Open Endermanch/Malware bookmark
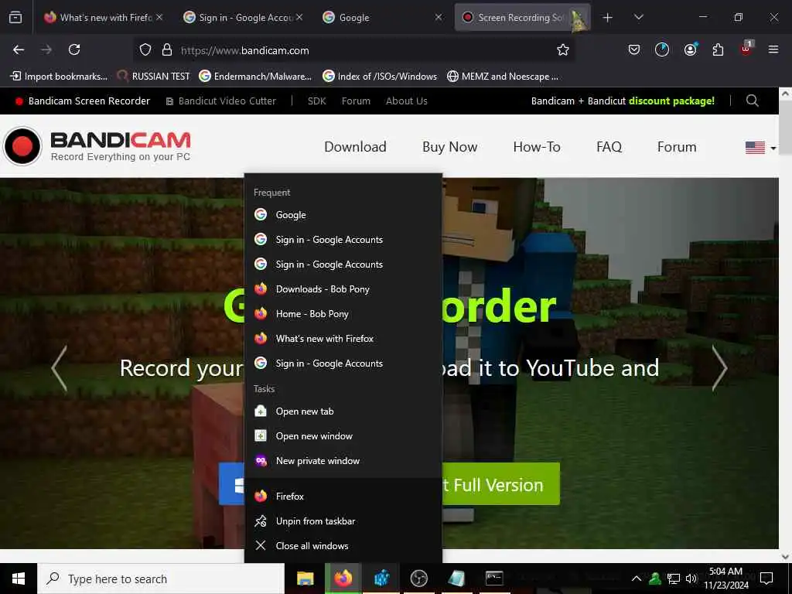Screen dimensions: 792x594 pos(255,77)
